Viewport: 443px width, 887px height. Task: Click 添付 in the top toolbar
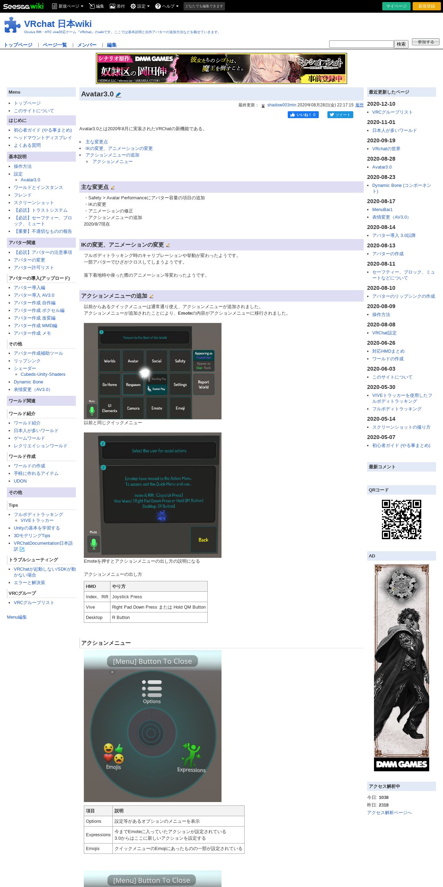coord(117,6)
